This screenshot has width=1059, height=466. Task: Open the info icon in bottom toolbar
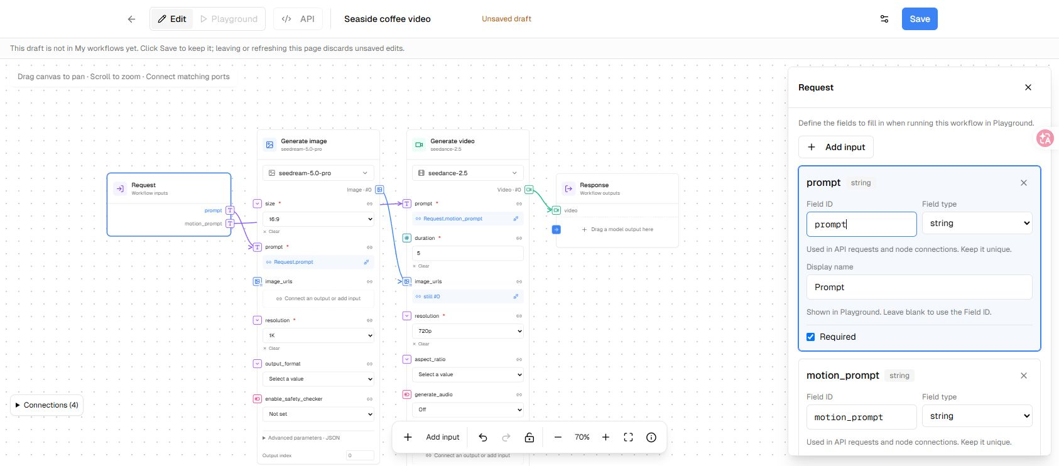(x=651, y=437)
